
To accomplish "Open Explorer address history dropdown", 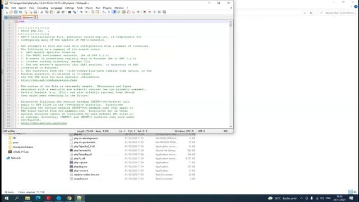I will pos(305,13).
